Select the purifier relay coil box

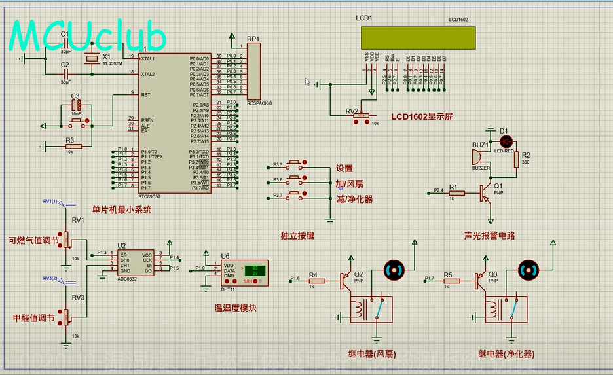(506, 310)
